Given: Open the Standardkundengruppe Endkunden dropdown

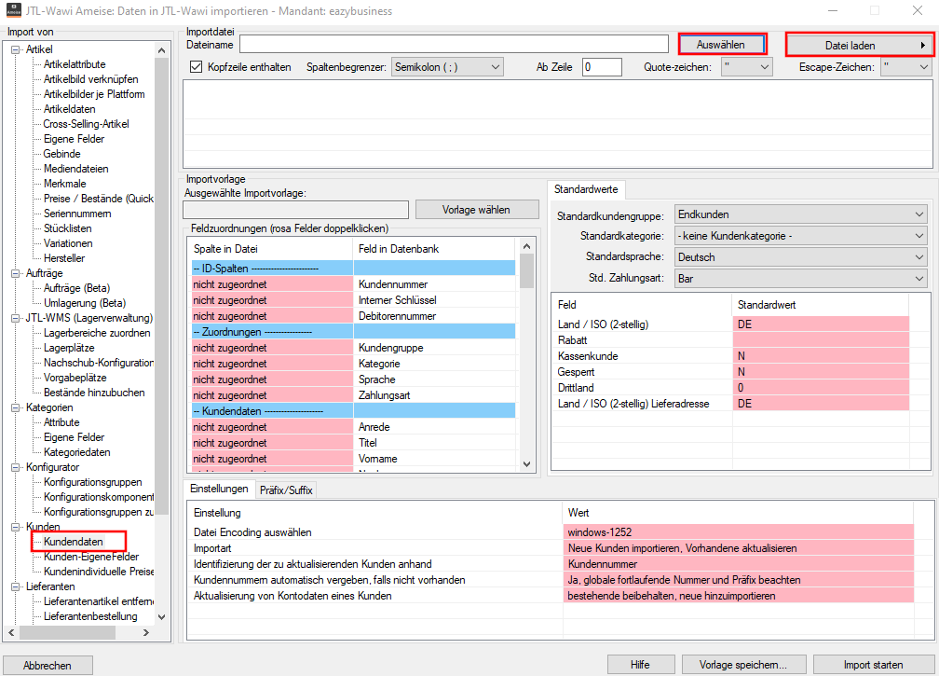Looking at the screenshot, I should (x=801, y=214).
